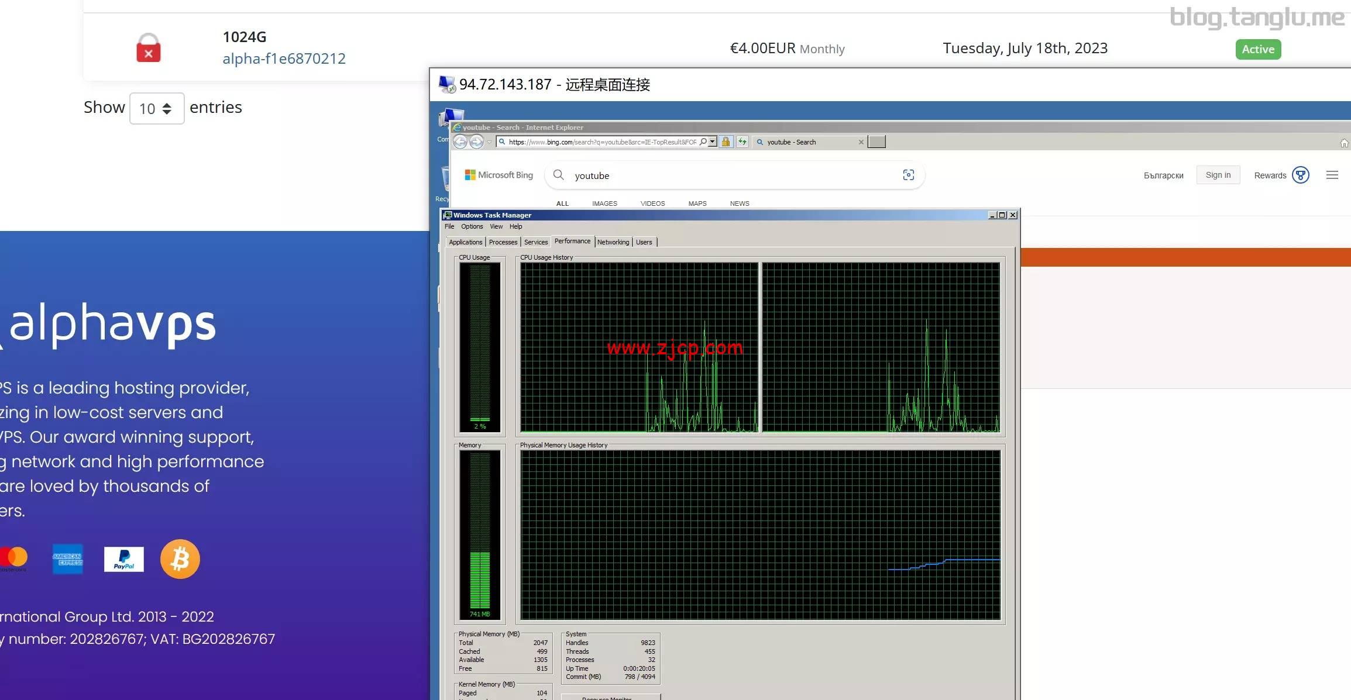The width and height of the screenshot is (1351, 700).
Task: Open the Bing hamburger menu
Action: pyautogui.click(x=1332, y=175)
